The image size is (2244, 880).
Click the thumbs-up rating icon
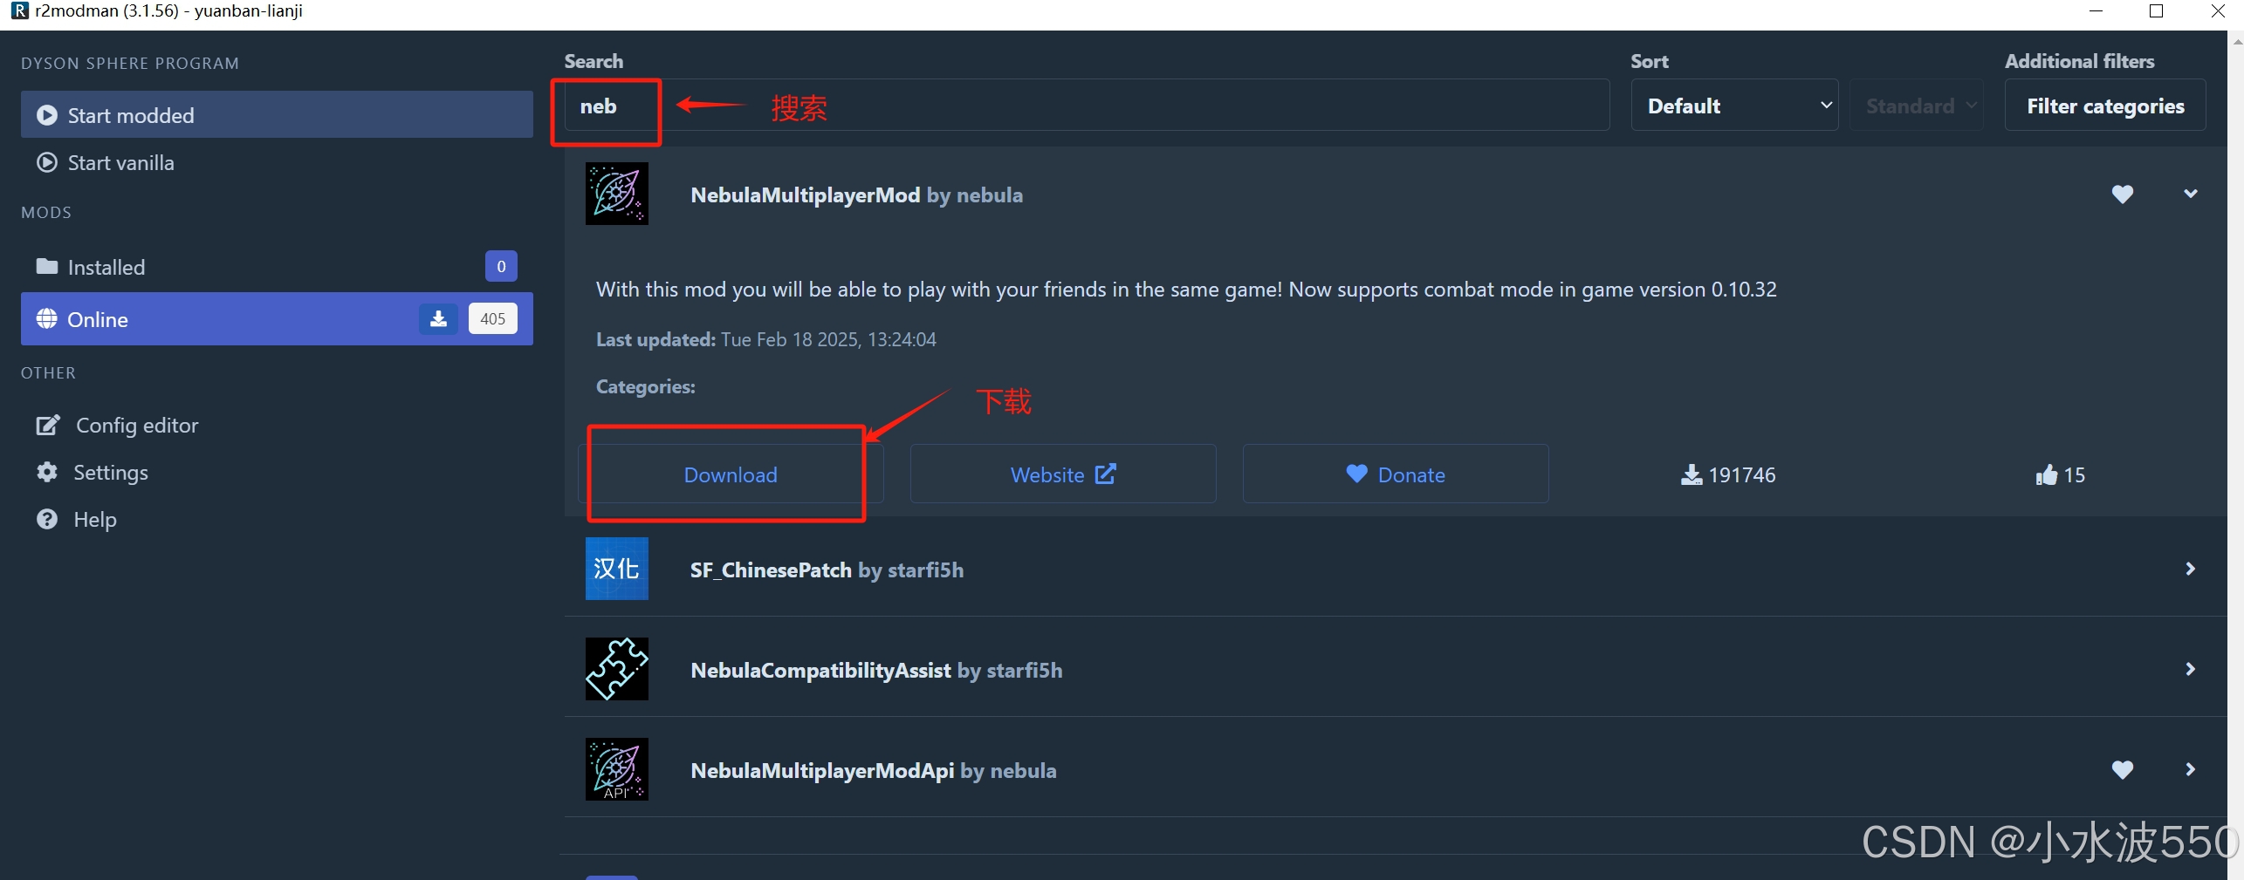tap(2047, 474)
